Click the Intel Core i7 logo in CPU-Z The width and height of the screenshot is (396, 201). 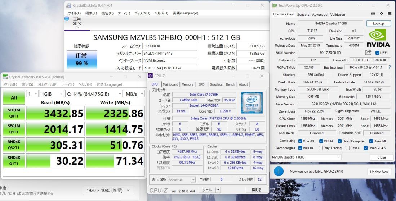pyautogui.click(x=252, y=102)
